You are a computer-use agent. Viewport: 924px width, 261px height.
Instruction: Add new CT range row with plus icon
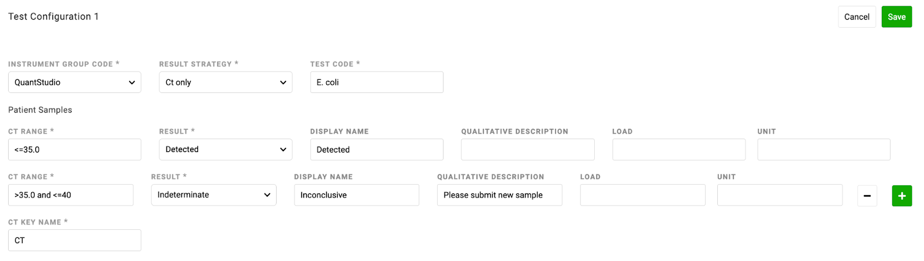(902, 196)
